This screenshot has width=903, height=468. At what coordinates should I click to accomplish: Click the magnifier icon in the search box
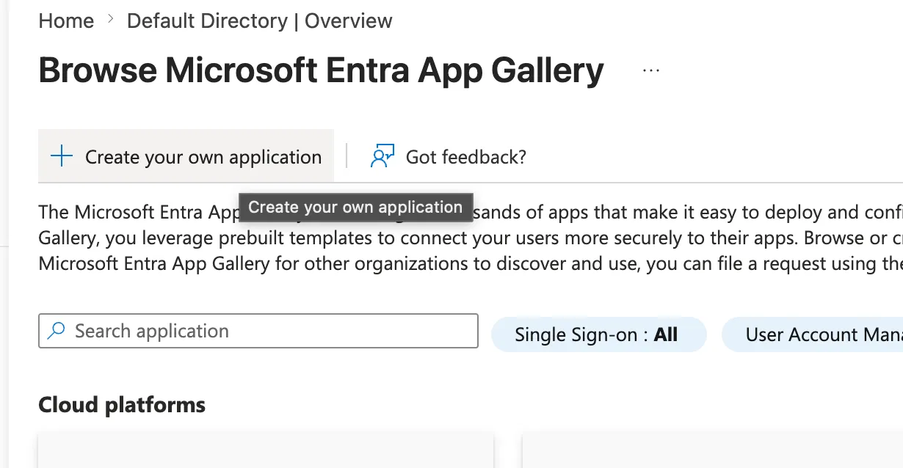(x=56, y=331)
